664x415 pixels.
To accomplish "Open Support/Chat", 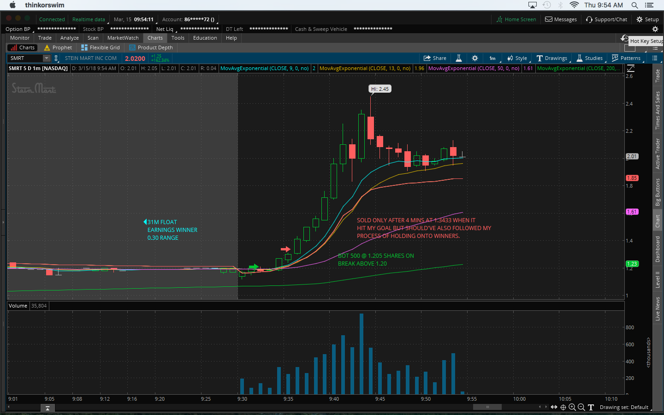I will pyautogui.click(x=606, y=19).
